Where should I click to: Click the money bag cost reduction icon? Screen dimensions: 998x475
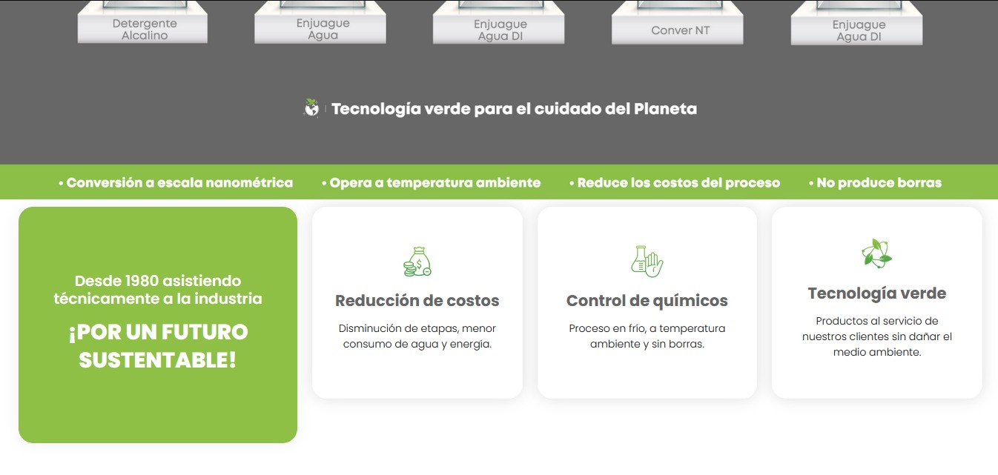pyautogui.click(x=417, y=262)
